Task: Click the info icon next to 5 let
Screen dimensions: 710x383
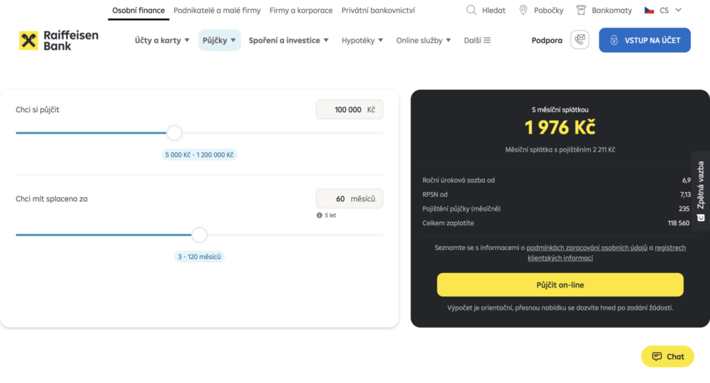Action: tap(319, 215)
